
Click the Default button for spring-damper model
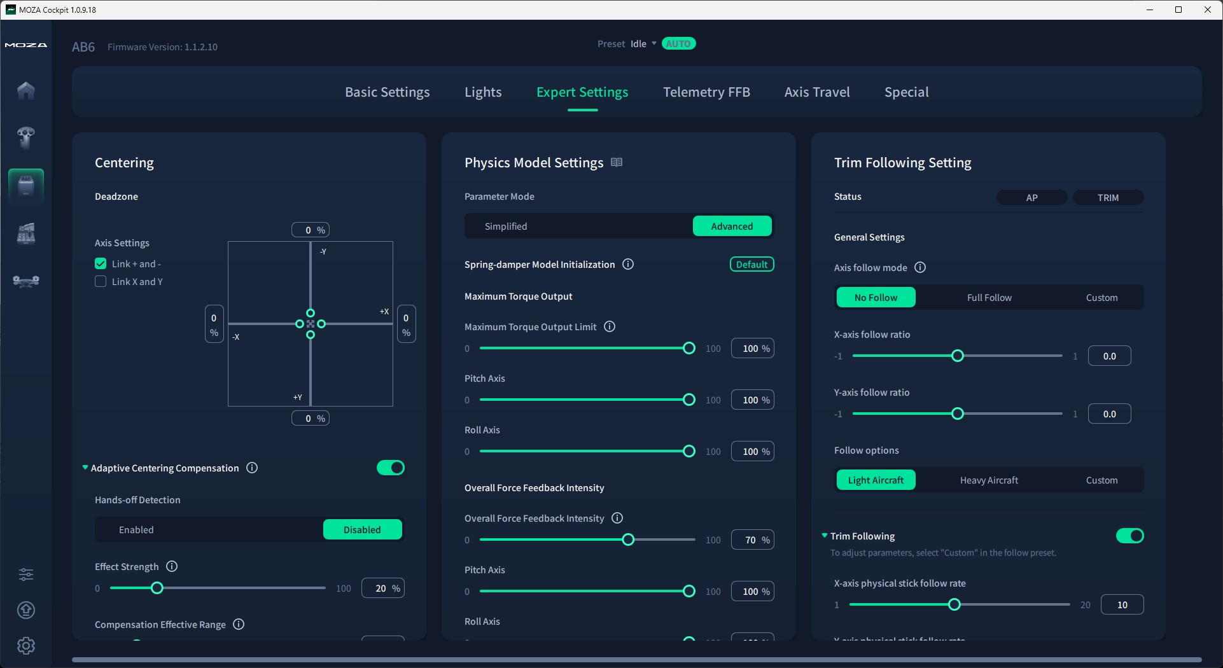pos(752,264)
